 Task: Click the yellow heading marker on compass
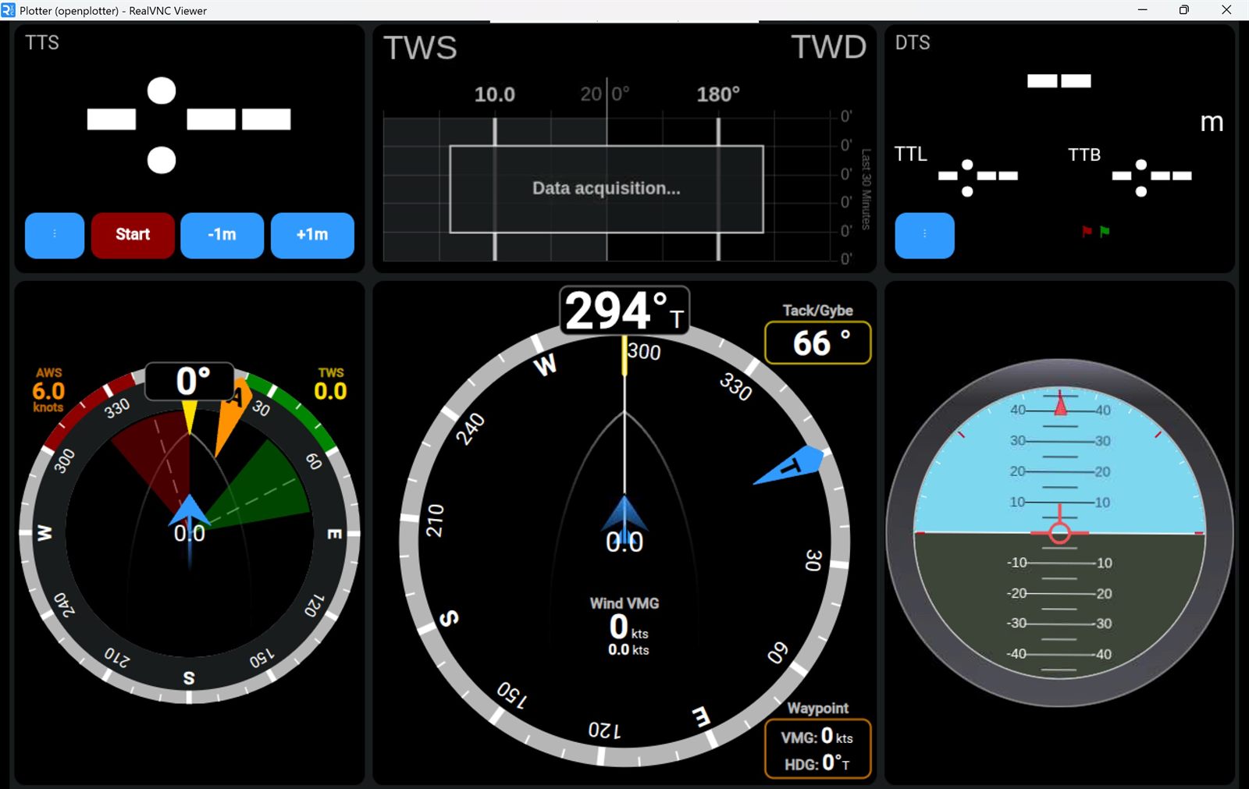[624, 355]
